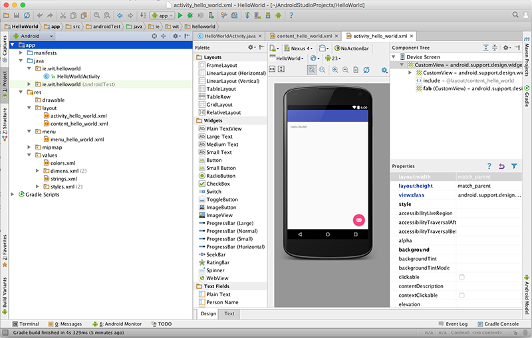Run the app with green play button
The height and width of the screenshot is (338, 532).
[182, 15]
